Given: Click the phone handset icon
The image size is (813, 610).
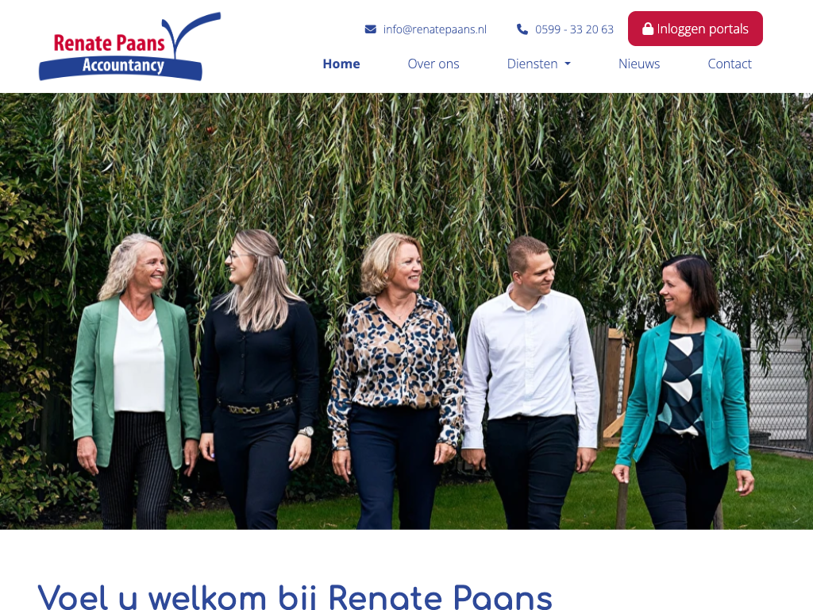Looking at the screenshot, I should coord(522,29).
